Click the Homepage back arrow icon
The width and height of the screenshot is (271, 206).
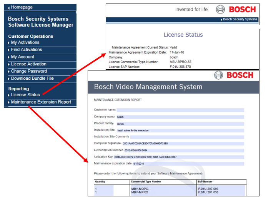click(x=9, y=7)
